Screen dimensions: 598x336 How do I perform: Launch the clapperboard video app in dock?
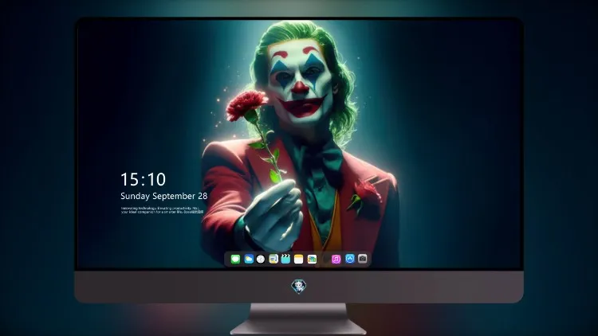[x=285, y=260]
